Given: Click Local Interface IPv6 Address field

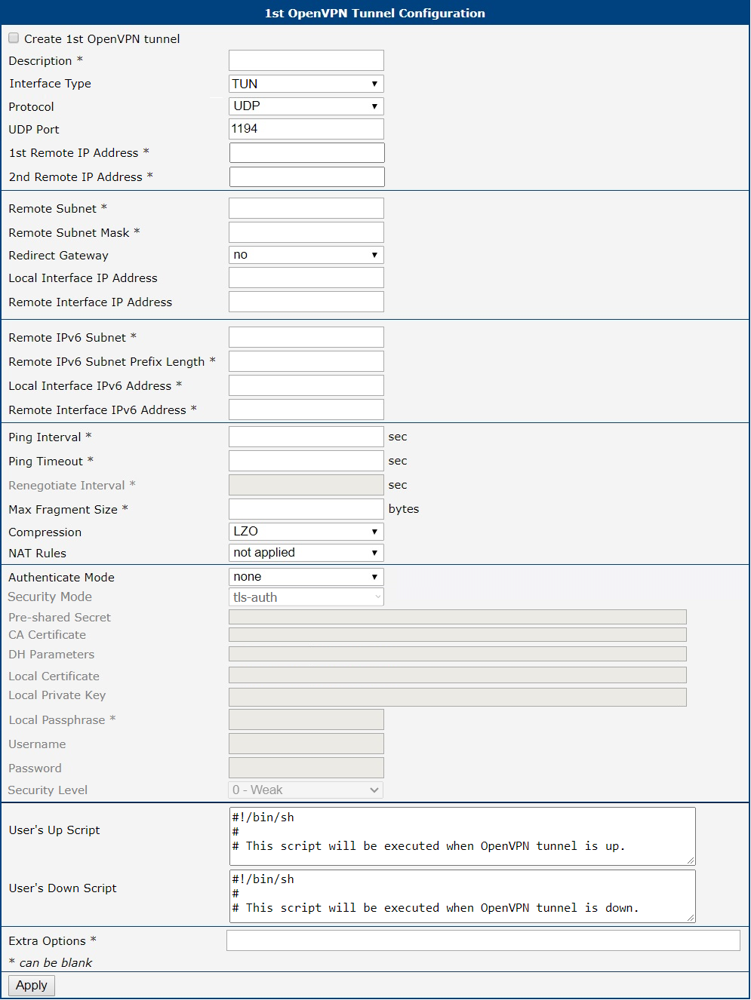Looking at the screenshot, I should [x=306, y=385].
